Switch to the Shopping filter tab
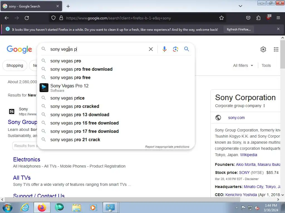 15,65
